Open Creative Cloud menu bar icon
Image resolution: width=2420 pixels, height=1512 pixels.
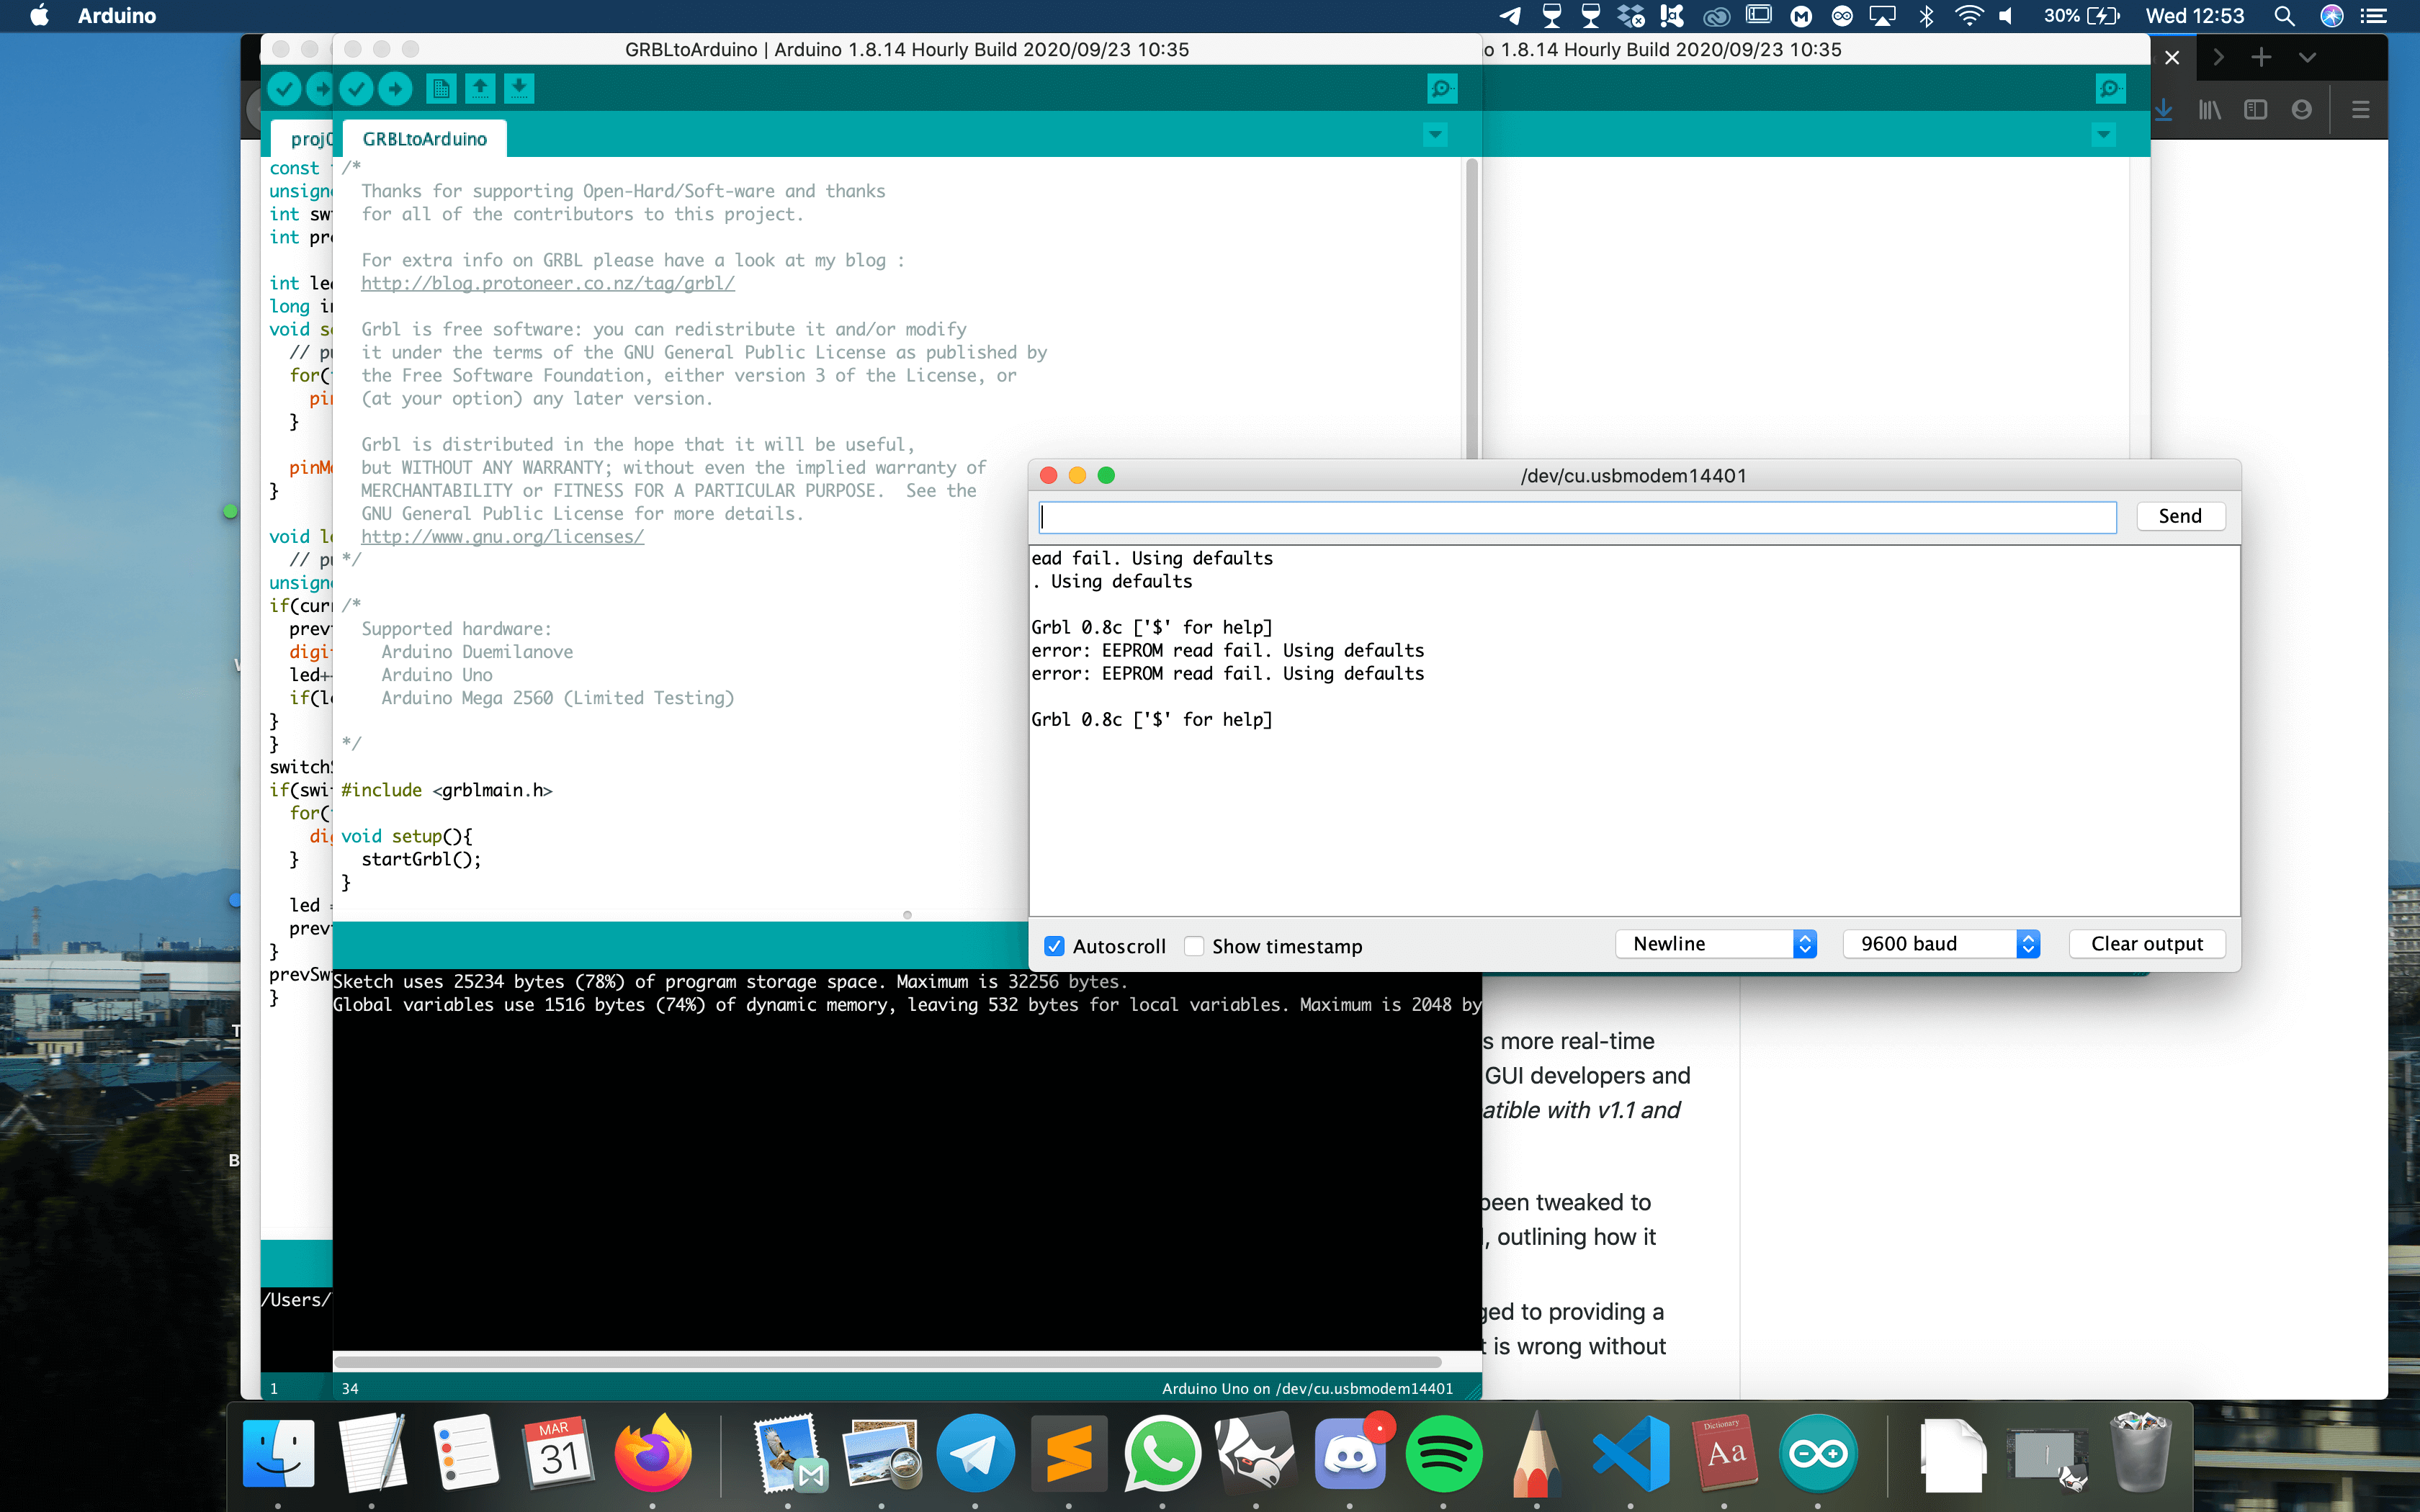1717,16
